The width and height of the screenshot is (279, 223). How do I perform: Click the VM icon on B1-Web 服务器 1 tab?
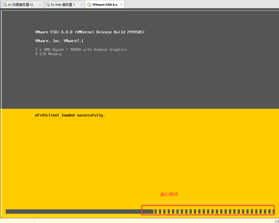(48, 5)
